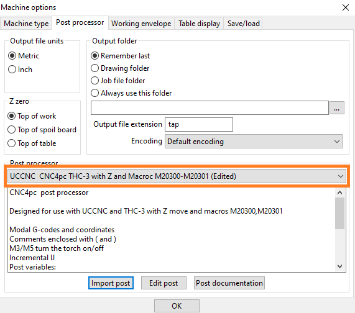This screenshot has height=313, width=355.
Task: Expand the UCCNC post processor dropdown
Action: coord(177,176)
